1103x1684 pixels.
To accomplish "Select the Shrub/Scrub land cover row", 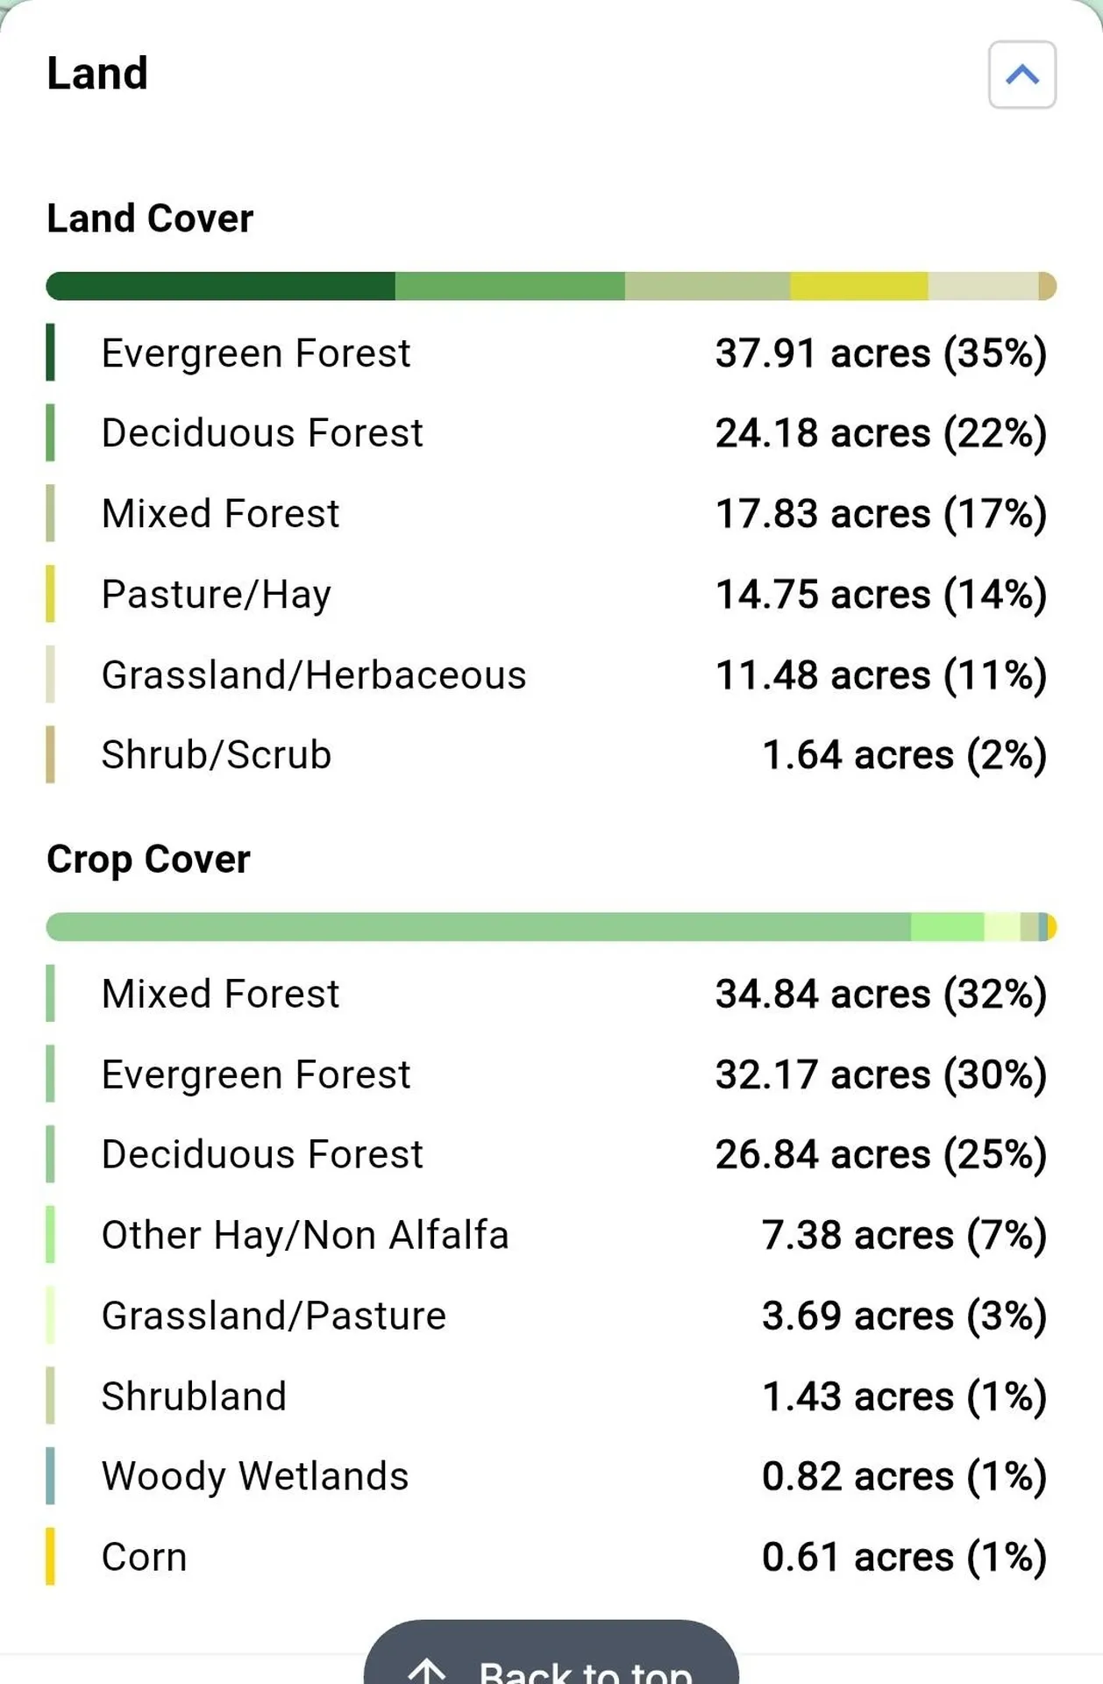I will click(x=551, y=754).
